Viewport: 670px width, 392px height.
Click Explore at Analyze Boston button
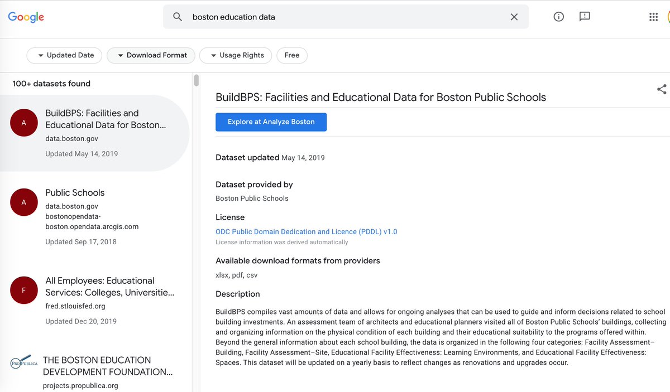(271, 122)
